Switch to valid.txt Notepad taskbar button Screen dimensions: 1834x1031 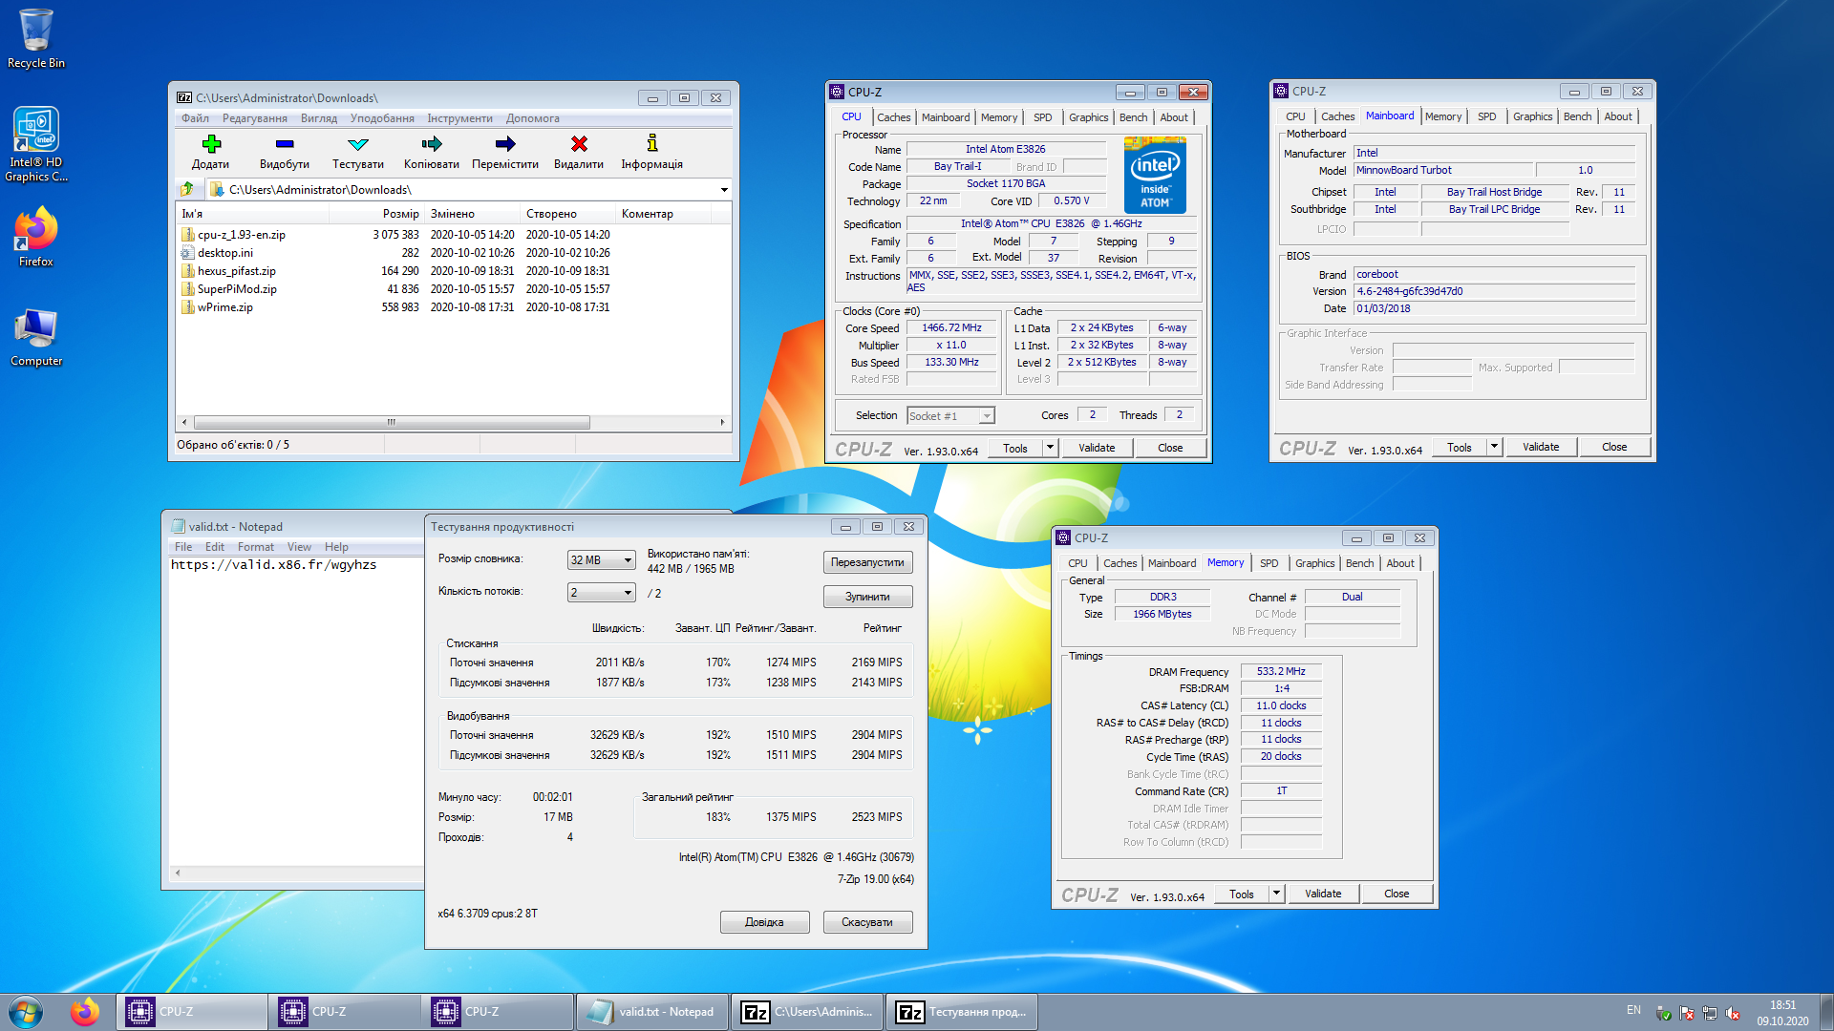[x=652, y=1012]
